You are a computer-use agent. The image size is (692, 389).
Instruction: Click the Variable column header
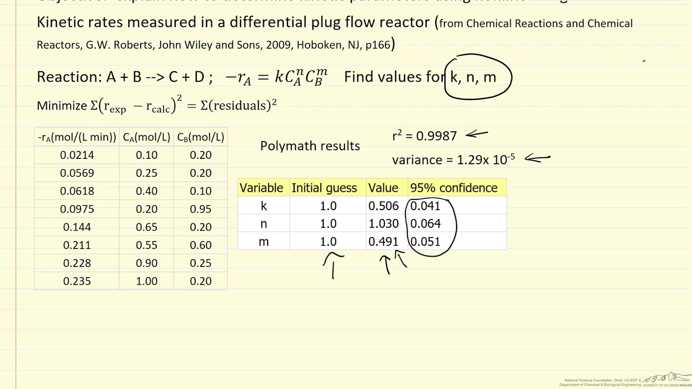tap(261, 187)
